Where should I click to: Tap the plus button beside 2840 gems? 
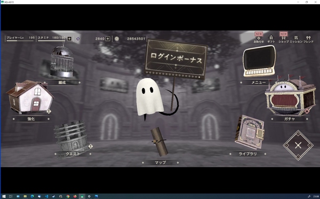(108, 39)
